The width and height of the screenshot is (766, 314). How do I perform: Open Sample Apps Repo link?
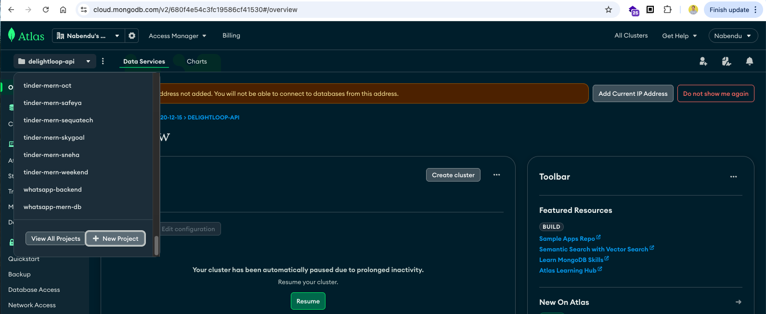tap(570, 238)
